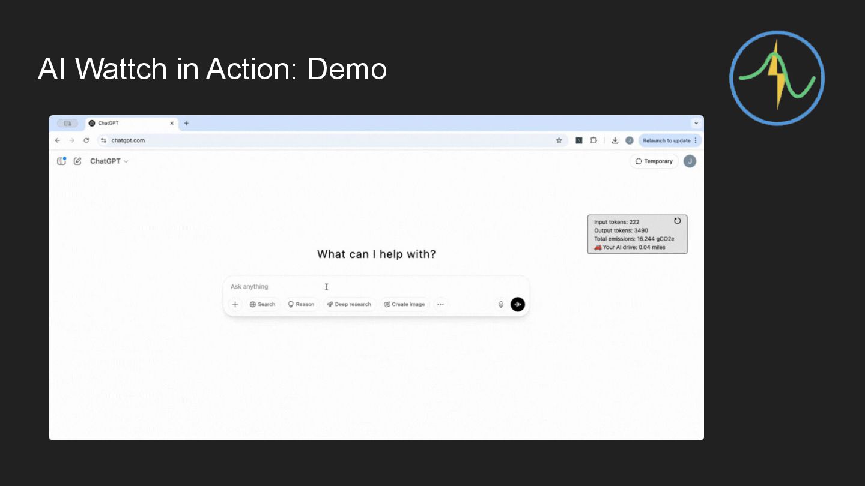This screenshot has height=486, width=865.
Task: Click the Your AI drive: 0.04 miles text
Action: point(630,247)
